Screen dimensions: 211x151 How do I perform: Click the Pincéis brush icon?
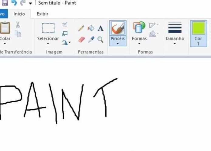[x=118, y=28]
